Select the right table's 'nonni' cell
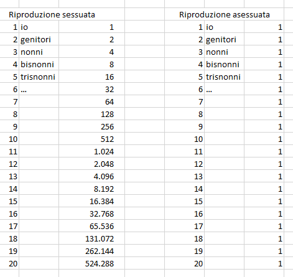 (224, 52)
